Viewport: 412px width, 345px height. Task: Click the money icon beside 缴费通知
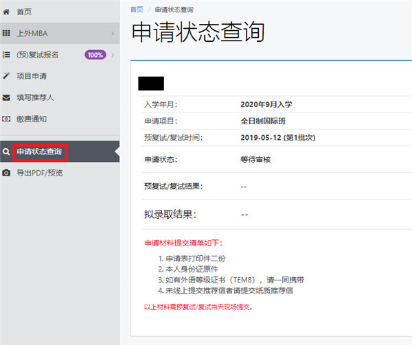[6, 119]
